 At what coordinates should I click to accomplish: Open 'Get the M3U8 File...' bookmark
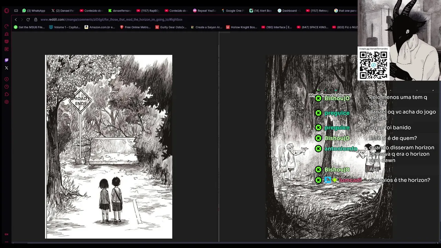coord(29,27)
